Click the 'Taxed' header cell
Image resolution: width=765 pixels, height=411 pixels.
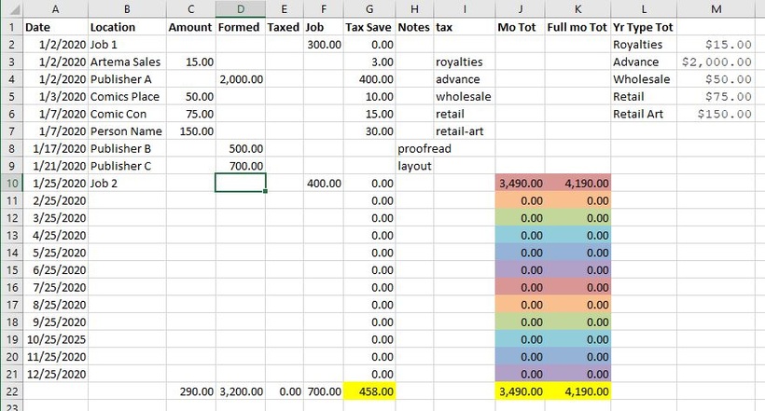click(x=284, y=27)
